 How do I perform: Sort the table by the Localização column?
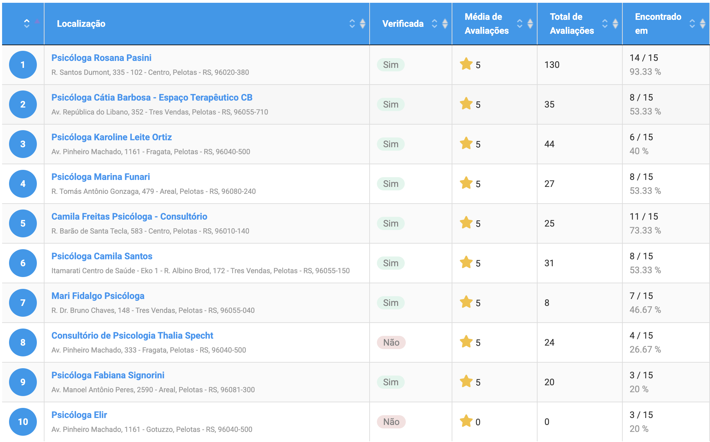coord(207,24)
